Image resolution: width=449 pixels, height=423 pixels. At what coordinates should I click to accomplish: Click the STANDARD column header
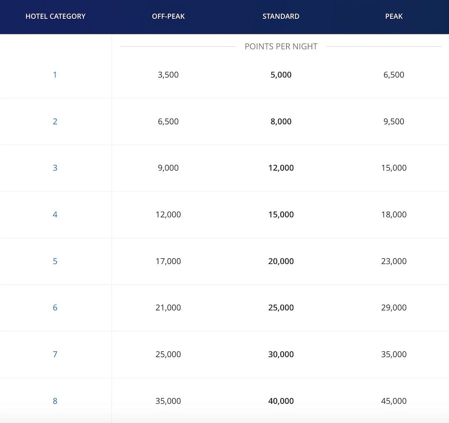pos(281,16)
